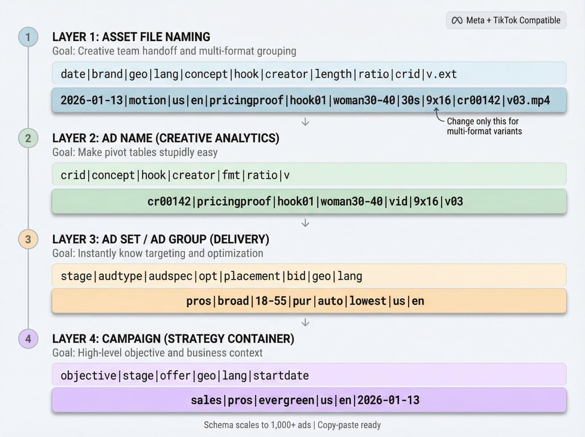Click the objective|stage|offer schema field
Screen dimensions: 585x437
[x=309, y=376]
